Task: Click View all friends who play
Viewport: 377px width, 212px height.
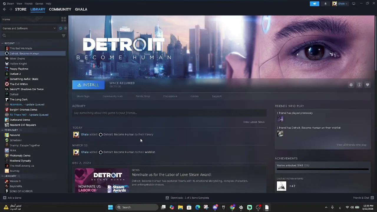Action: click(351, 145)
